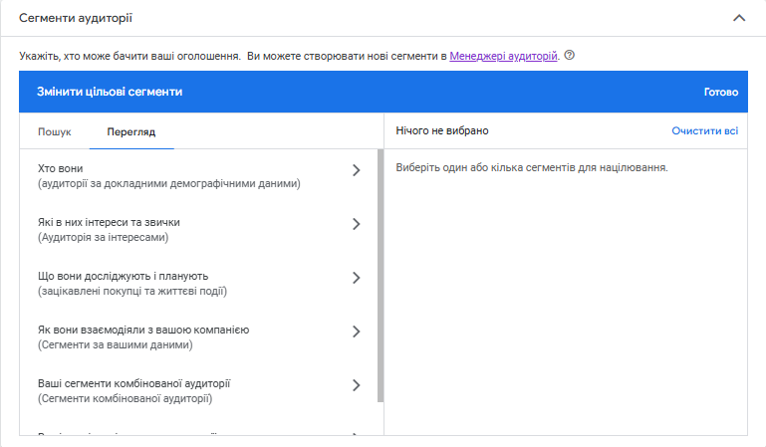This screenshot has width=766, height=447.
Task: Switch to the 'Пошук' tab
Action: click(55, 131)
